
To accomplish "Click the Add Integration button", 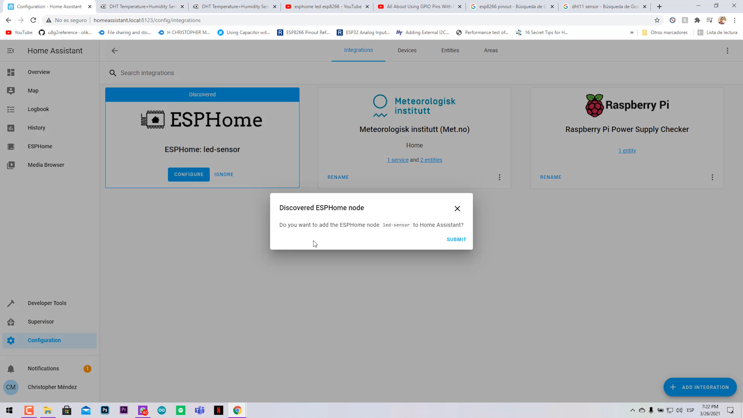I will click(700, 387).
